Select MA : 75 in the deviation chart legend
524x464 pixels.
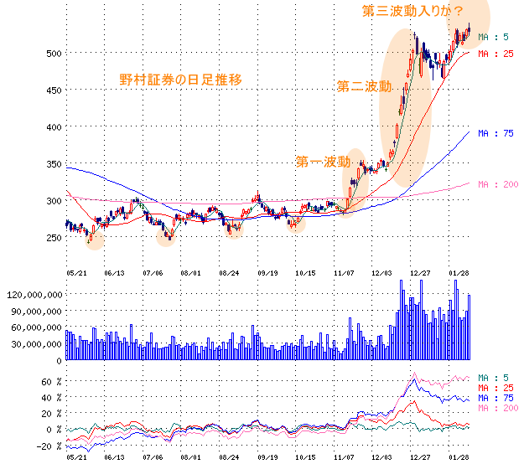pos(495,398)
